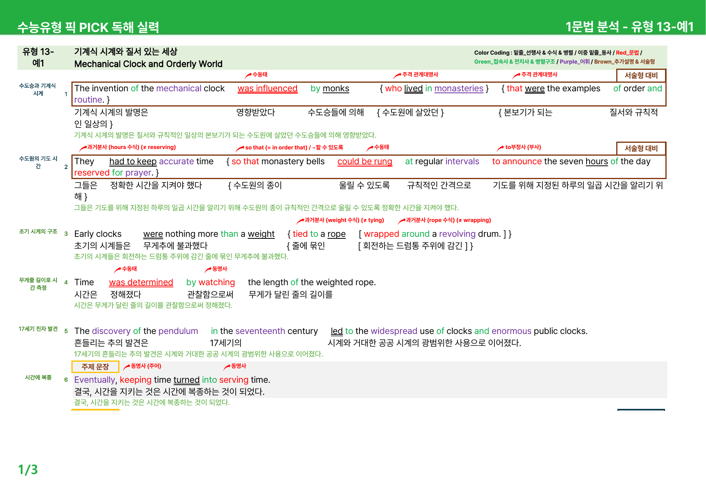Click the phrase 'tied to a rope'
Image resolution: width=706 pixels, height=499 pixels.
(319, 234)
